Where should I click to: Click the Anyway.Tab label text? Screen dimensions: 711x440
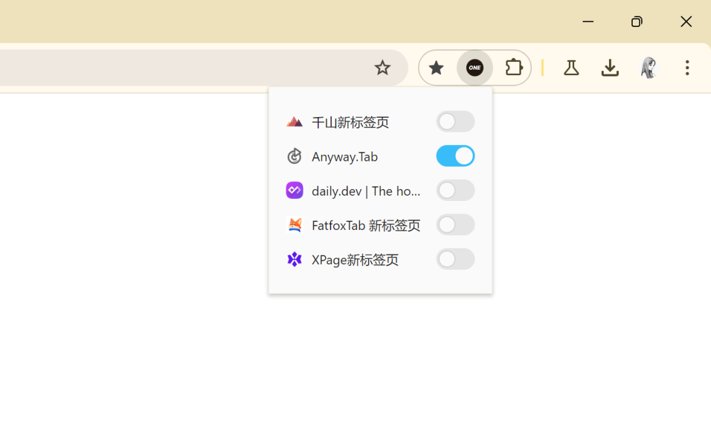pos(344,156)
